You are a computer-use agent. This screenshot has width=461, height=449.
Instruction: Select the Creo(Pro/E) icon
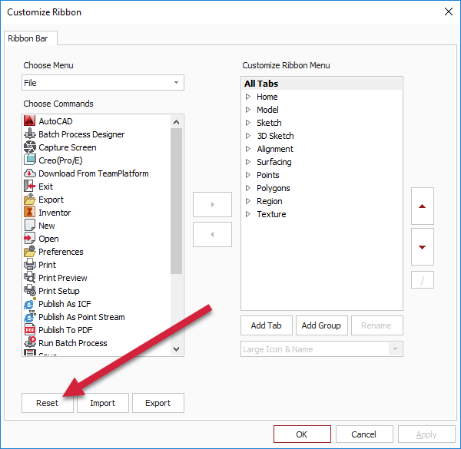(x=30, y=160)
